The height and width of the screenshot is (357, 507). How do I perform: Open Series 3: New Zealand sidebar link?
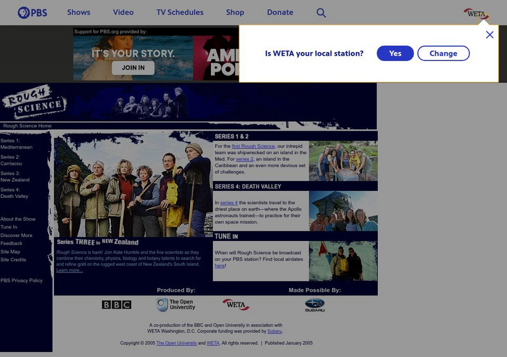pyautogui.click(x=15, y=176)
